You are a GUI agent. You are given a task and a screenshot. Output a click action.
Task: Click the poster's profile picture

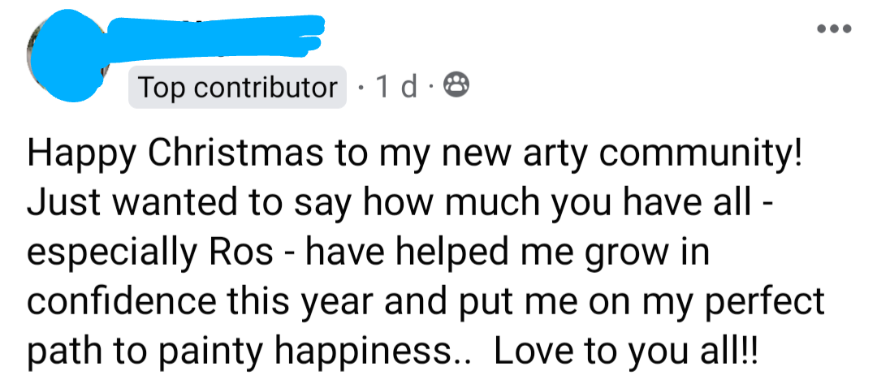(x=65, y=57)
